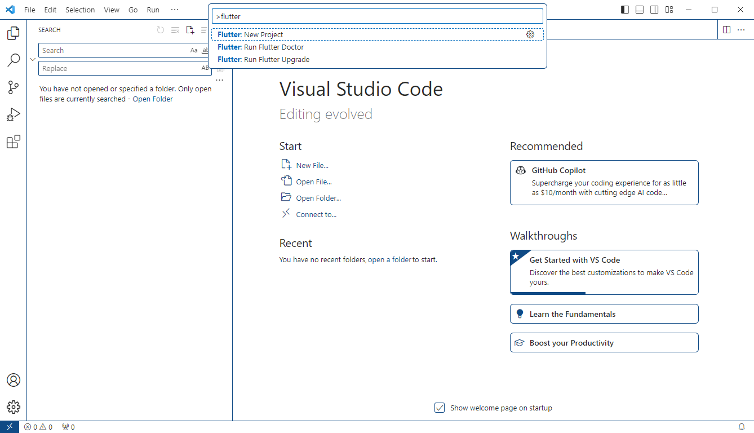This screenshot has height=433, width=754.
Task: Open editor More Actions ellipsis
Action: tap(741, 30)
